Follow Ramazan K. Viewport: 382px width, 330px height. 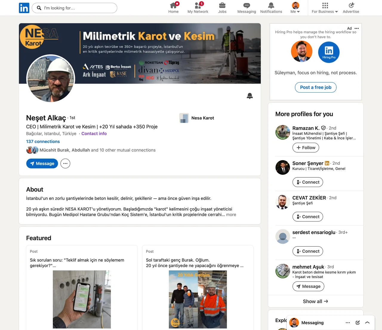tap(306, 148)
